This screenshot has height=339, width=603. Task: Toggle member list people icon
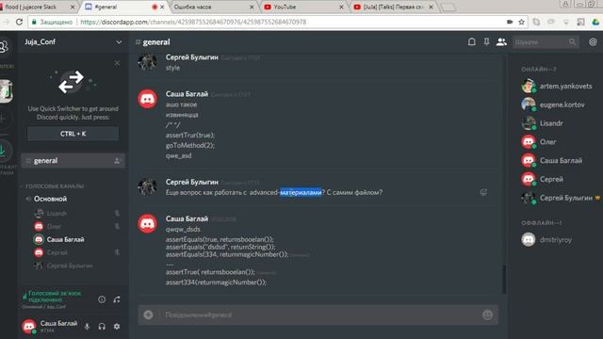click(501, 41)
